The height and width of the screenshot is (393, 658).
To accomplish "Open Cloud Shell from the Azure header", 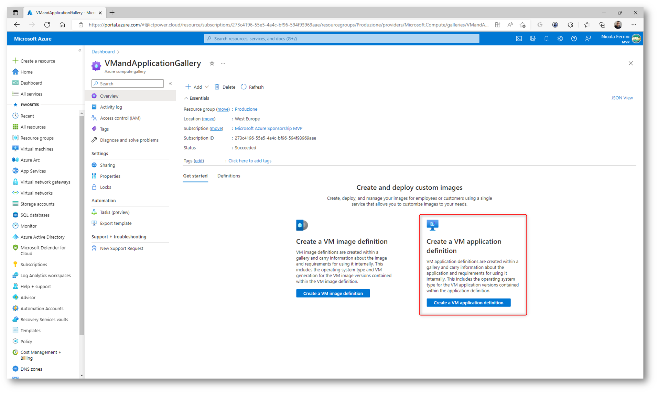I will click(519, 39).
